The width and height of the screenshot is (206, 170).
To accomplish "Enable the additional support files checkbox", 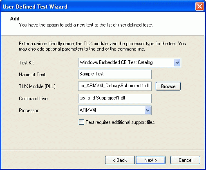I will [x=81, y=122].
